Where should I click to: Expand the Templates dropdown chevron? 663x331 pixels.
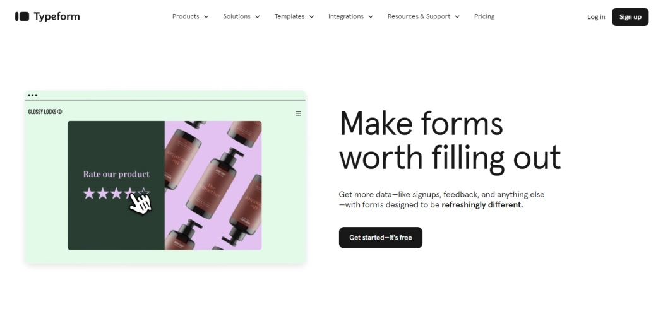[x=312, y=16]
